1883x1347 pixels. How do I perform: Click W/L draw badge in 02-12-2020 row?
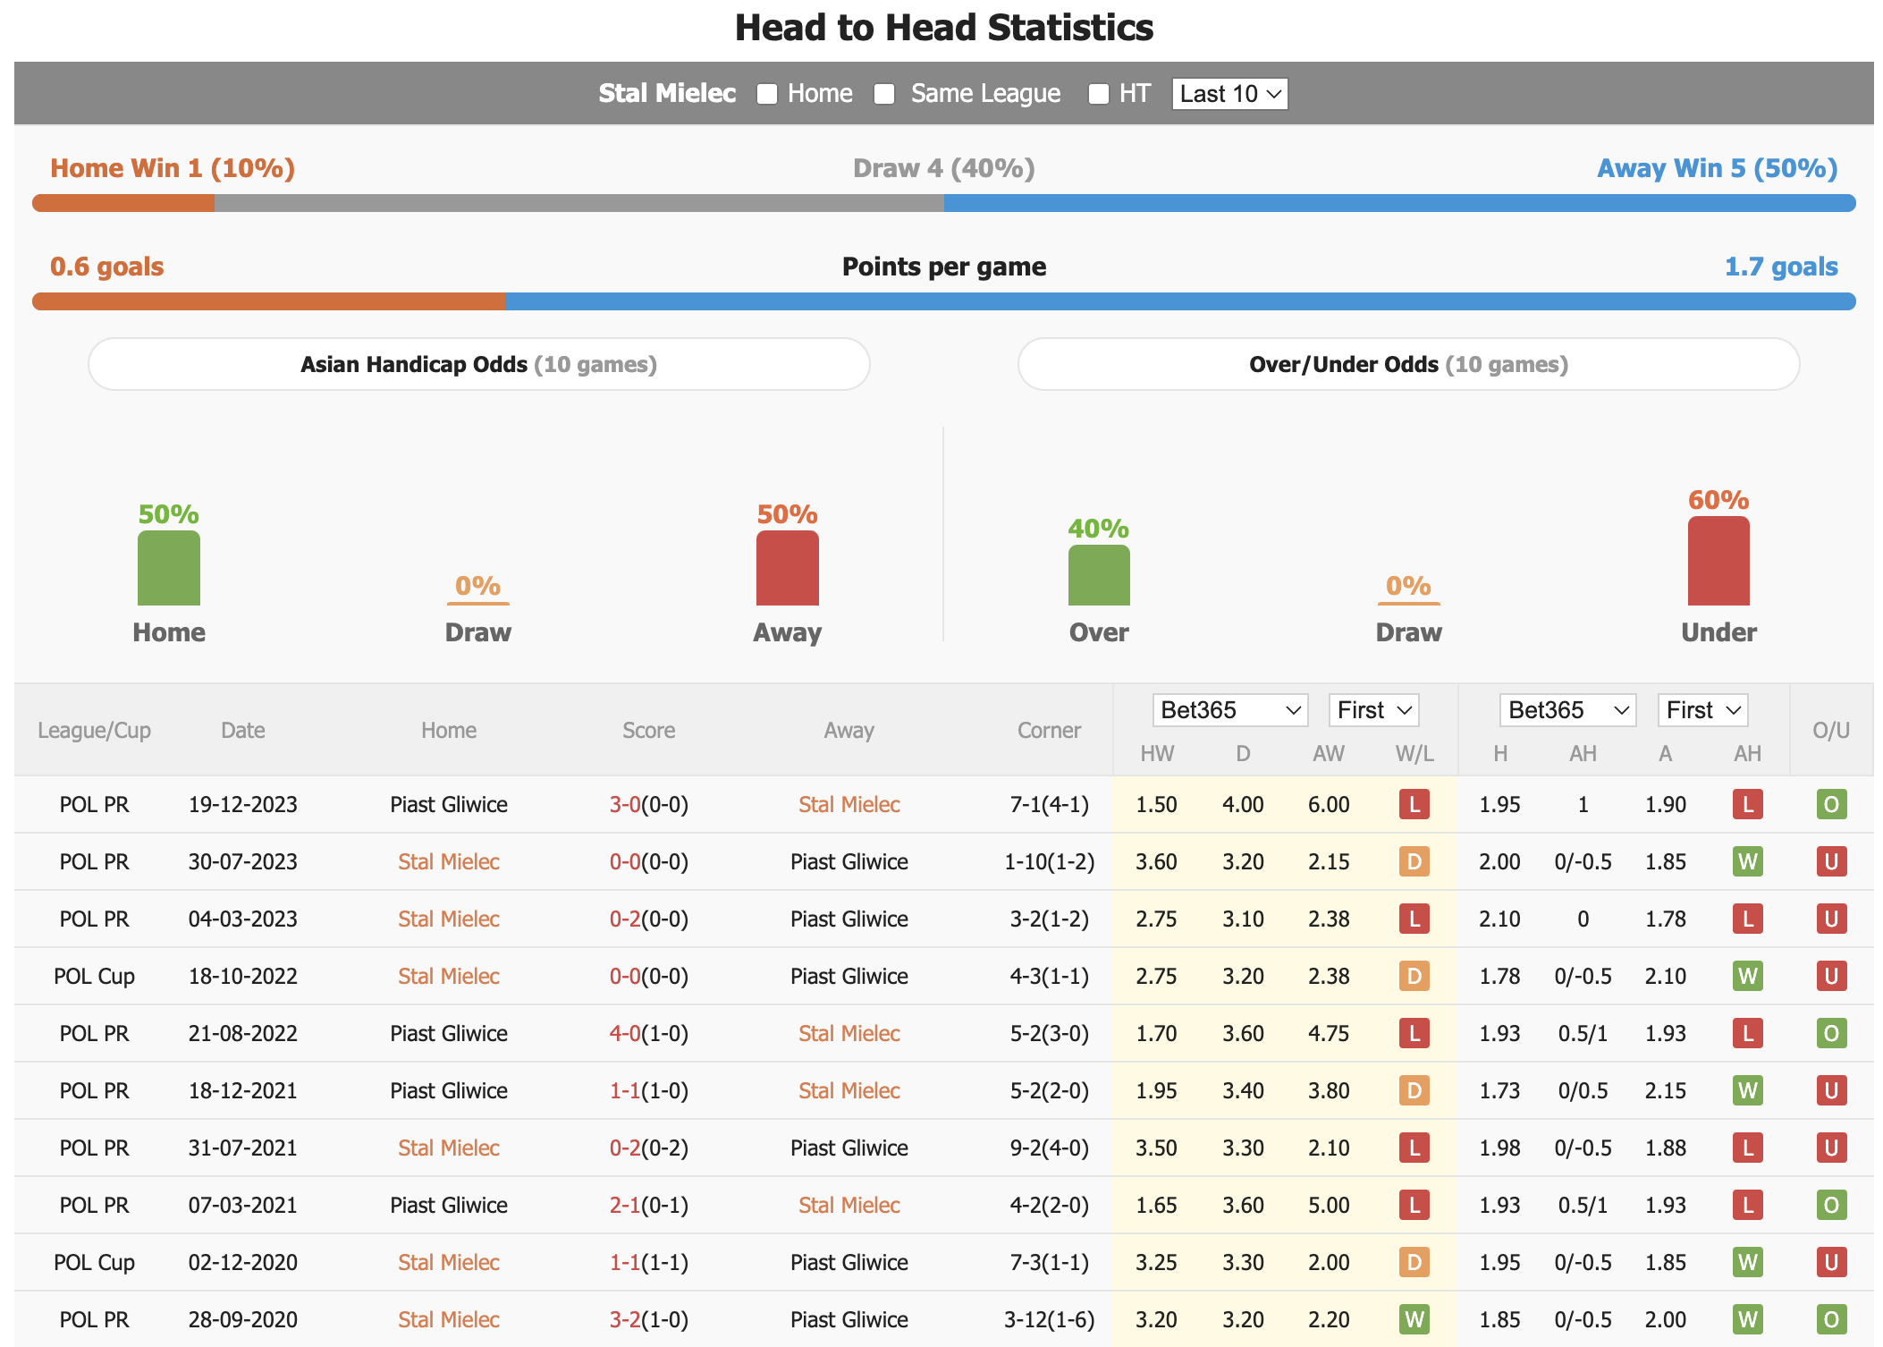click(x=1414, y=1262)
